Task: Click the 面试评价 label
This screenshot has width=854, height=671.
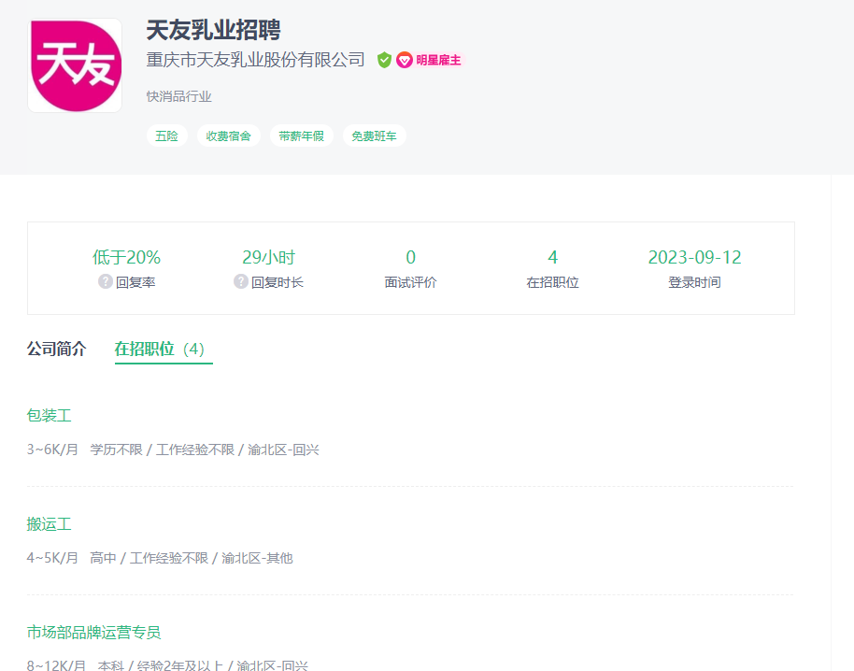Action: tap(411, 282)
